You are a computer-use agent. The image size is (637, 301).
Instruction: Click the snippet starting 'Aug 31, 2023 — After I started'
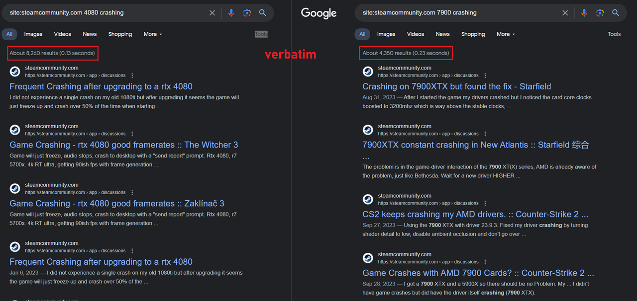click(x=477, y=102)
